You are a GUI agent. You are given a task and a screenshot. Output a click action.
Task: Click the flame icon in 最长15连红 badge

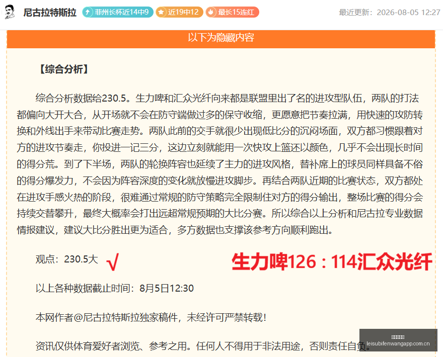coord(211,12)
